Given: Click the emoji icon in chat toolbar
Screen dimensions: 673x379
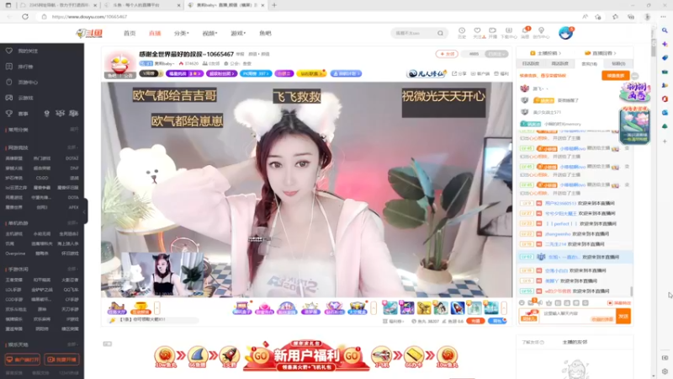Looking at the screenshot, I should pos(522,303).
